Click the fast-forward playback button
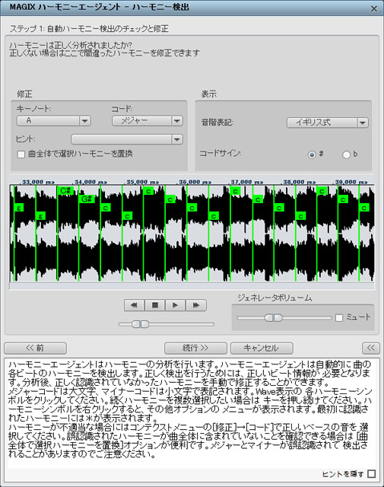 196,305
